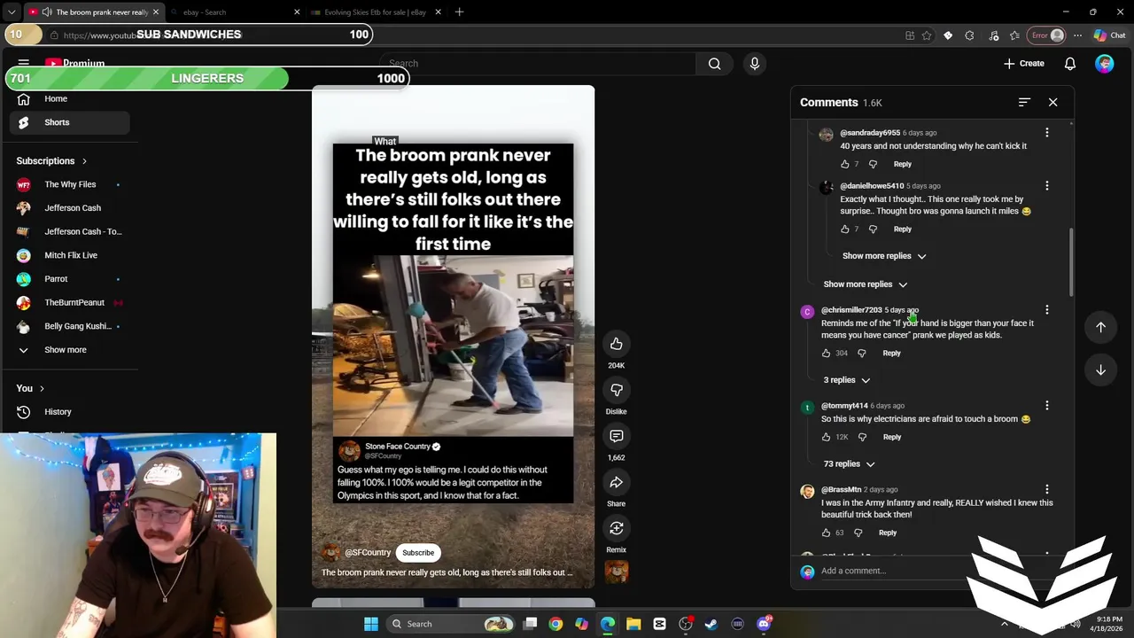This screenshot has width=1134, height=638.
Task: Launch Chrome from the taskbar
Action: click(555, 624)
